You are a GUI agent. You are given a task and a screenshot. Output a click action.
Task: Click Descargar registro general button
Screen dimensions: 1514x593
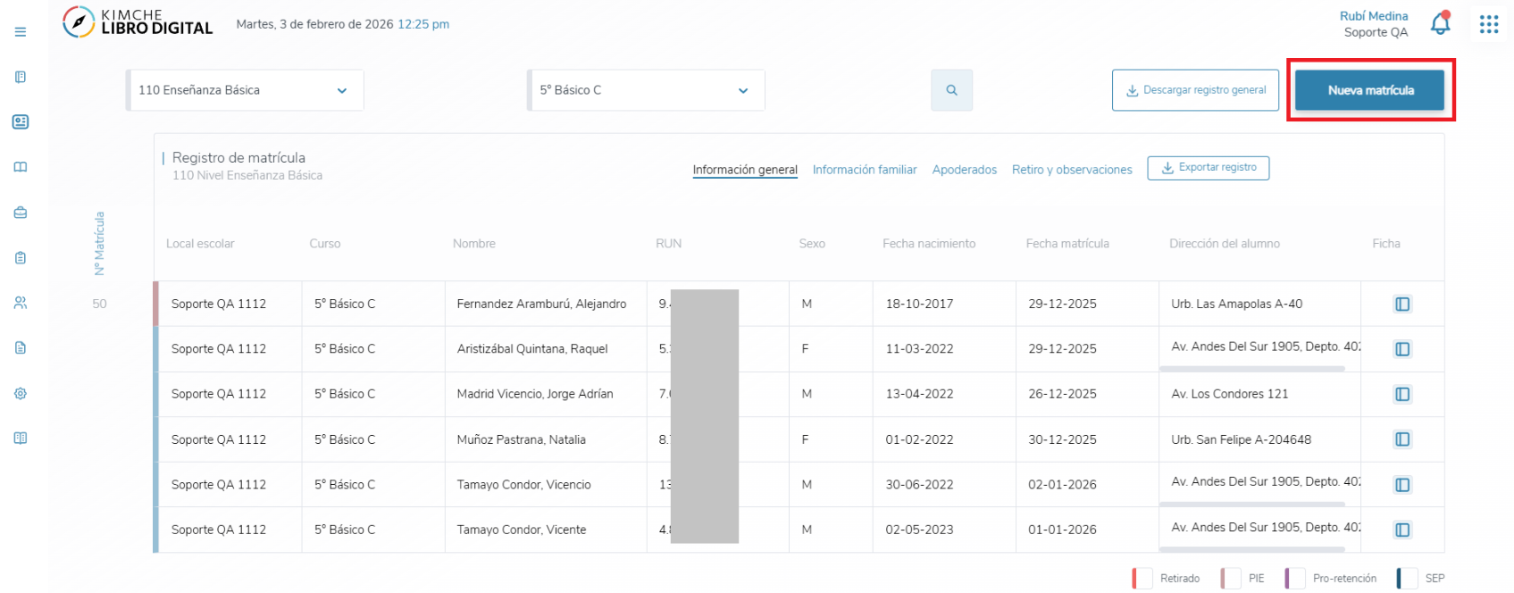pos(1195,90)
